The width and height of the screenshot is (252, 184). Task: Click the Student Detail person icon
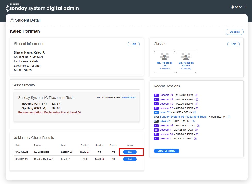click(12, 20)
